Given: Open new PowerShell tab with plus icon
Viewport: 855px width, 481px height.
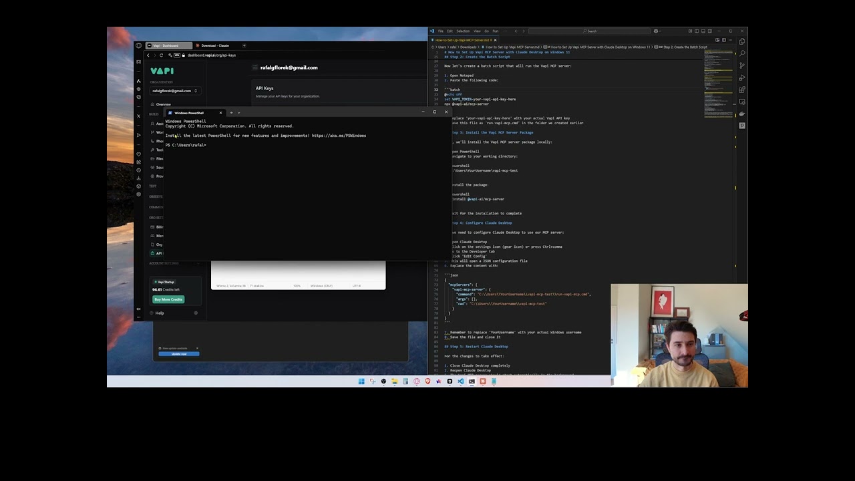Looking at the screenshot, I should tap(231, 113).
